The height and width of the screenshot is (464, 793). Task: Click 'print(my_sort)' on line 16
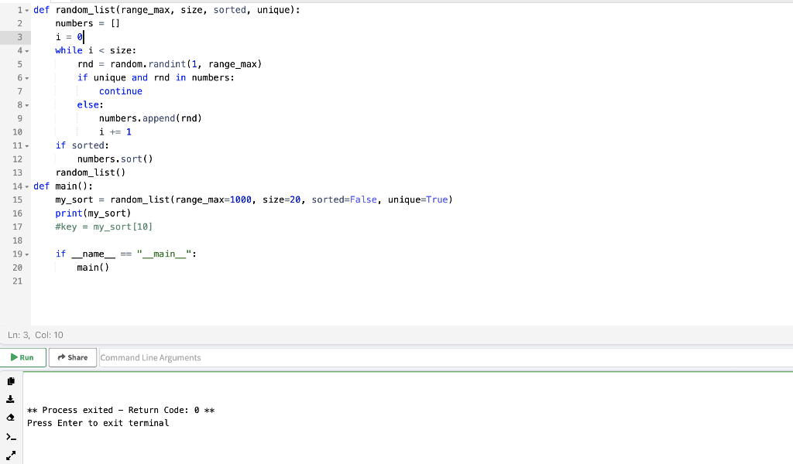[x=93, y=213]
